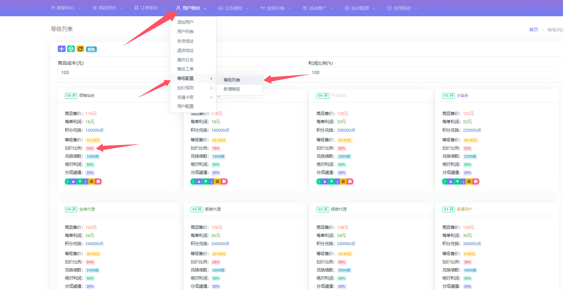The height and width of the screenshot is (290, 563).
Task: Click the green cube icon in toolbar
Action: coord(71,49)
